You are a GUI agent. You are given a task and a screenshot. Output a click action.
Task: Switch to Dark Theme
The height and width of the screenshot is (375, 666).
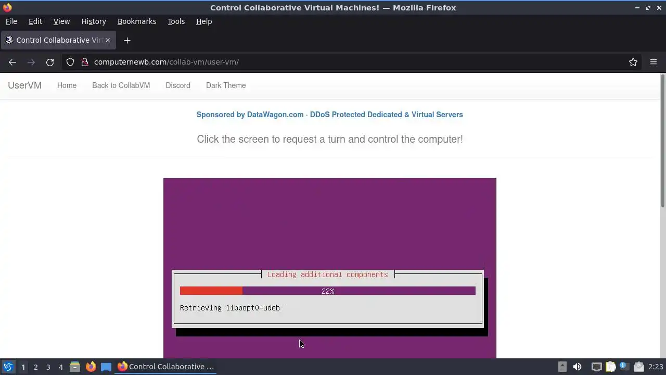tap(226, 85)
